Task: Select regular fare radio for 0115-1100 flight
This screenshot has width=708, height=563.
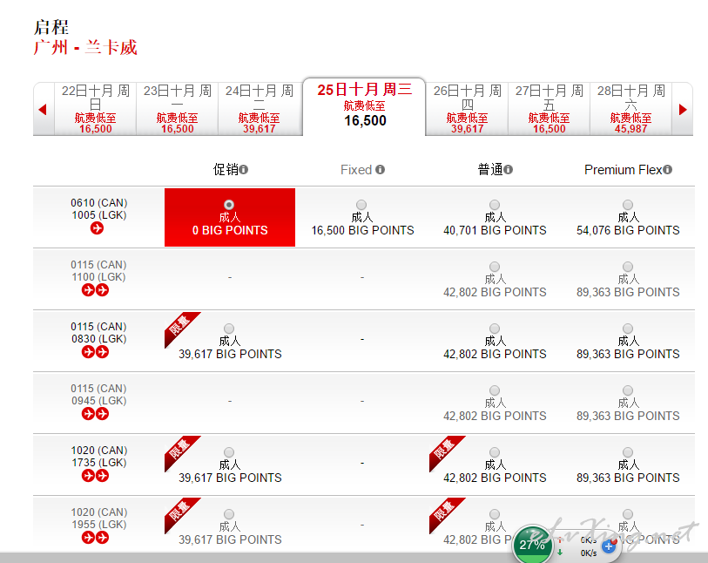Action: [x=495, y=267]
